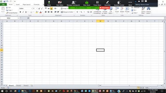
Task: Click New Share in the Zoom toolbar
Action: coord(87,3)
